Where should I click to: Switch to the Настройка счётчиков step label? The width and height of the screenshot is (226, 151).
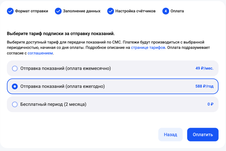pos(135,11)
